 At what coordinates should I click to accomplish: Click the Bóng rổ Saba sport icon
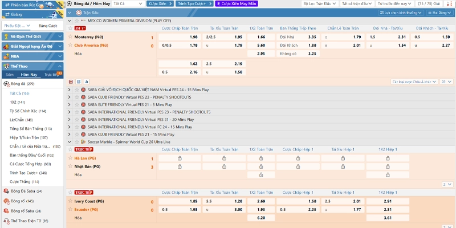pos(6,211)
